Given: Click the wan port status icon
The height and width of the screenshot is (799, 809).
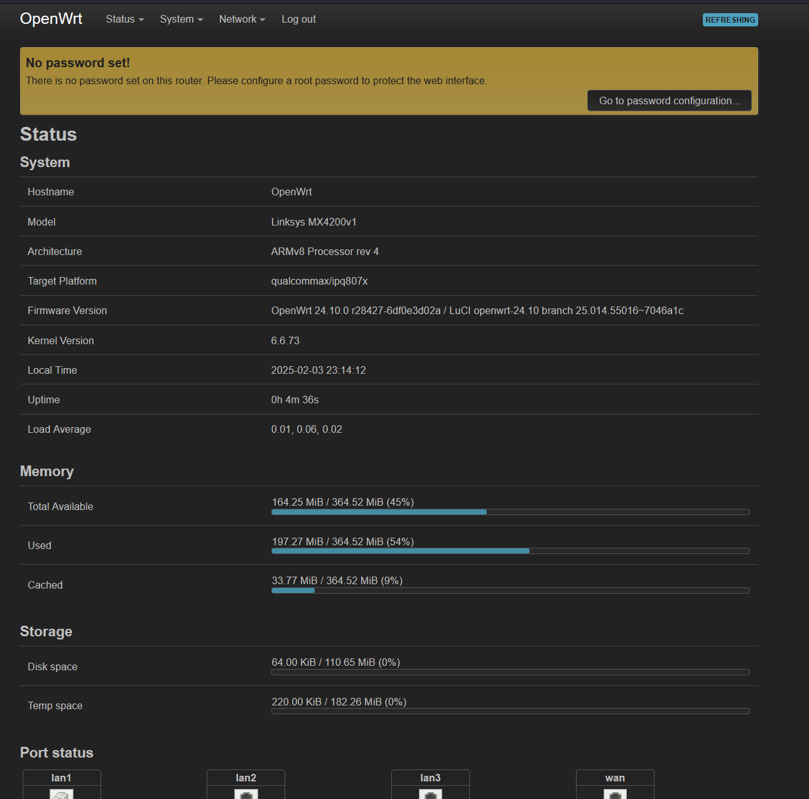Looking at the screenshot, I should [615, 794].
